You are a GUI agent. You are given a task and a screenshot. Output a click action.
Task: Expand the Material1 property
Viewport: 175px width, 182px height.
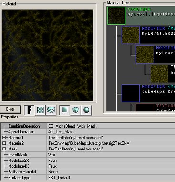click(4, 138)
